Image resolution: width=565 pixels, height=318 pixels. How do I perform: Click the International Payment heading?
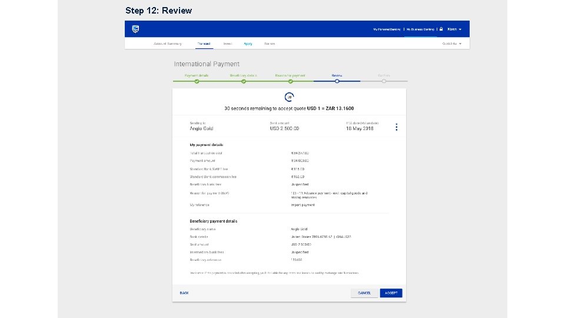(x=207, y=64)
